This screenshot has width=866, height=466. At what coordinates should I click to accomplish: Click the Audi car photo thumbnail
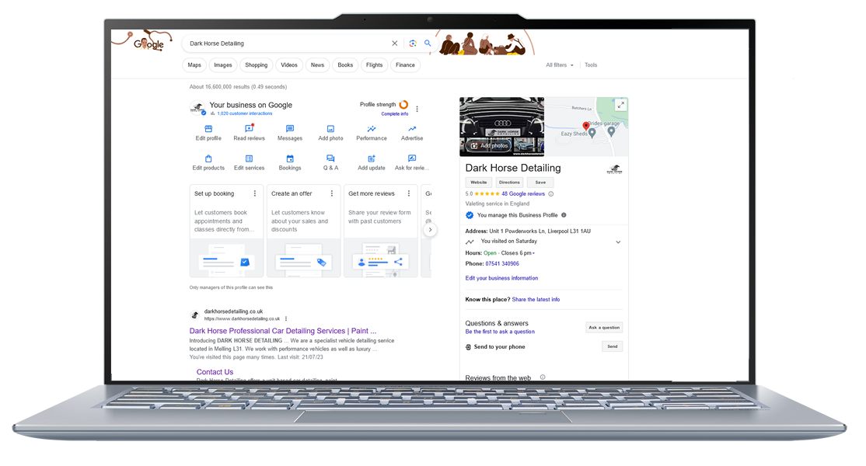coord(501,127)
